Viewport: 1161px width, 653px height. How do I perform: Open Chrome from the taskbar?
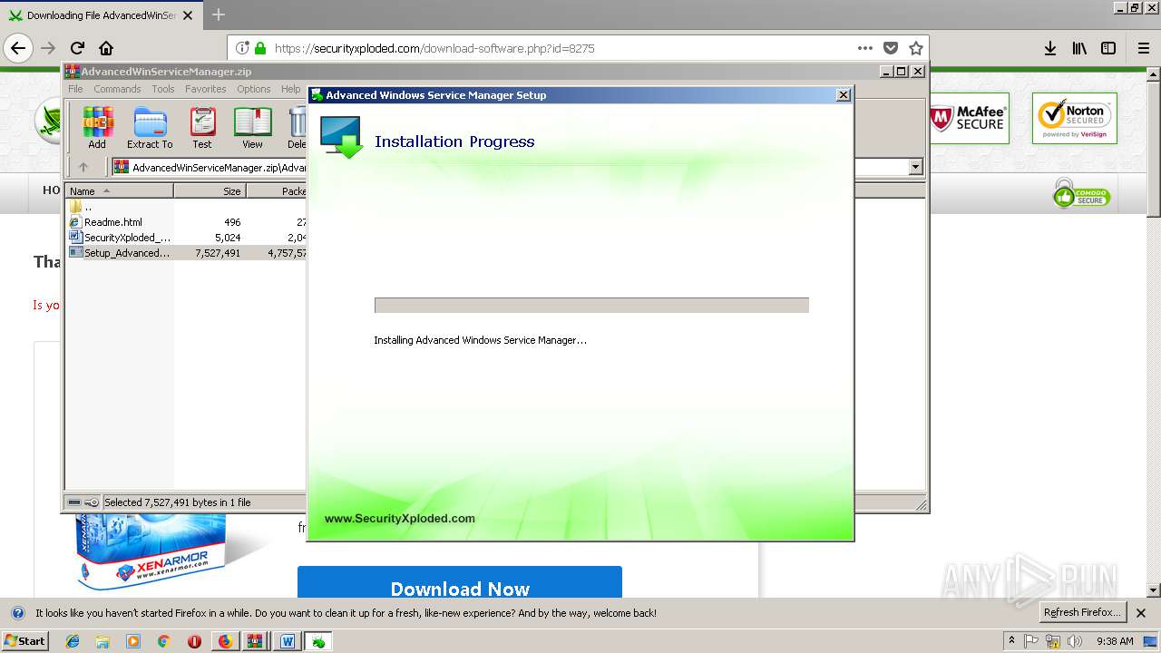(163, 641)
